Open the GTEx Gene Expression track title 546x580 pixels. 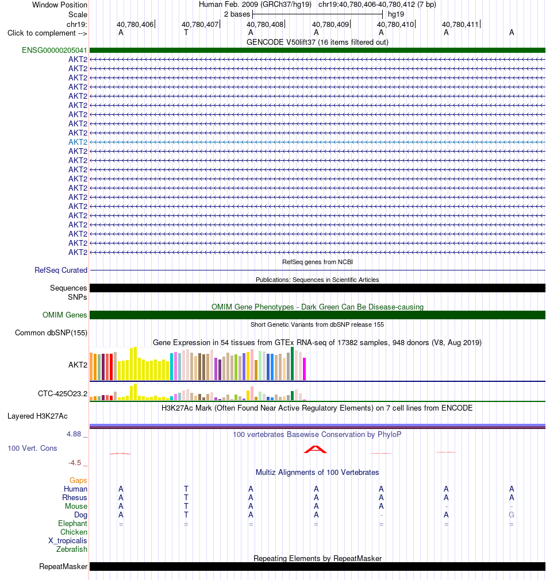coord(317,342)
